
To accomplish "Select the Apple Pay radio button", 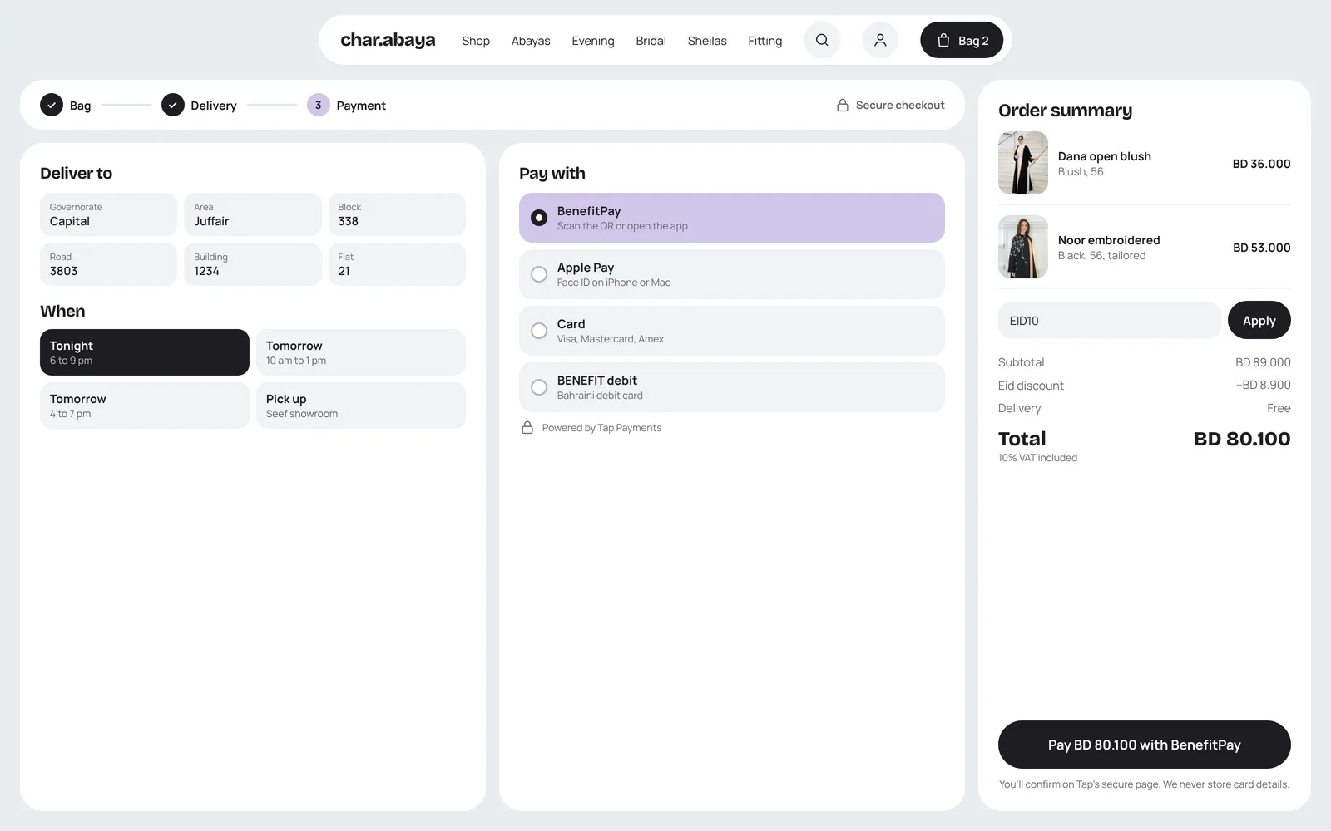I will (x=539, y=274).
